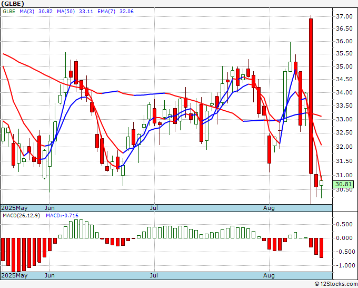358x288 pixels.
Task: Click the MACD(26,12,9) indicator label
Action: pyautogui.click(x=21, y=216)
